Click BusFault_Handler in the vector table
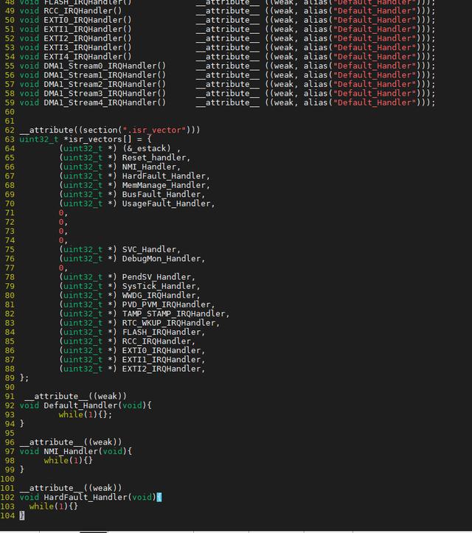Viewport: 472px width, 533px height. (162, 195)
